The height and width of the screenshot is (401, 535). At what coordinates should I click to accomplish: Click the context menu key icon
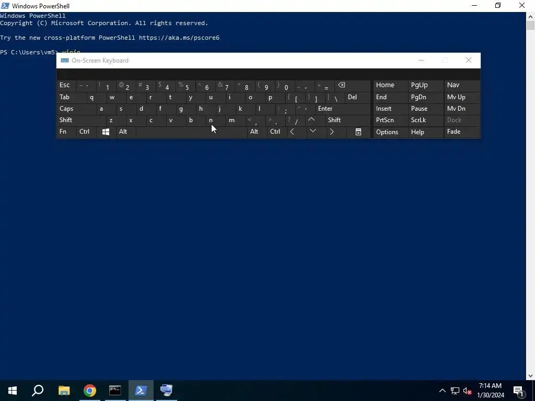coord(358,132)
